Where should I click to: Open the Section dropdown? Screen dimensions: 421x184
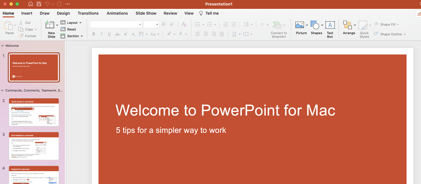pyautogui.click(x=71, y=36)
